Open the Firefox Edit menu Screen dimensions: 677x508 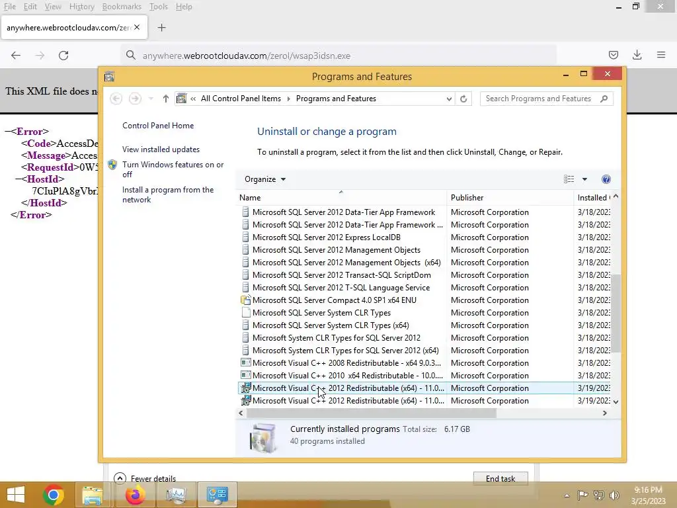tap(30, 7)
